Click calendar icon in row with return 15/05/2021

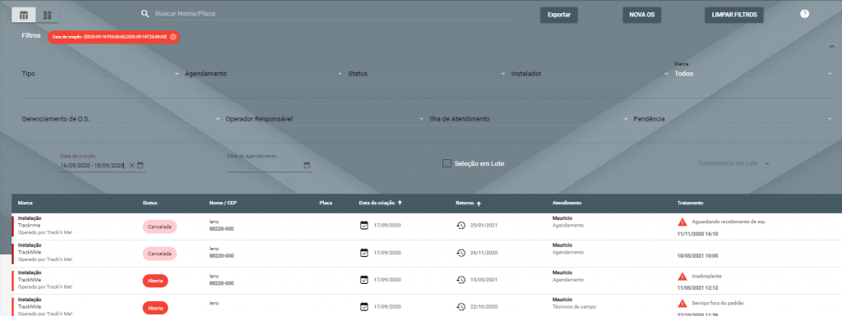pyautogui.click(x=364, y=280)
